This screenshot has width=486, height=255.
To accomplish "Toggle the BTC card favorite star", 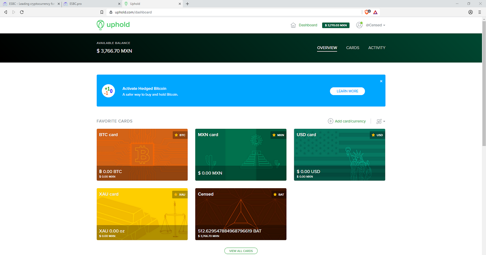I will [x=176, y=135].
